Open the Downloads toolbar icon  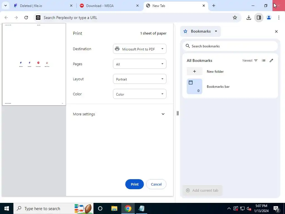(x=249, y=18)
